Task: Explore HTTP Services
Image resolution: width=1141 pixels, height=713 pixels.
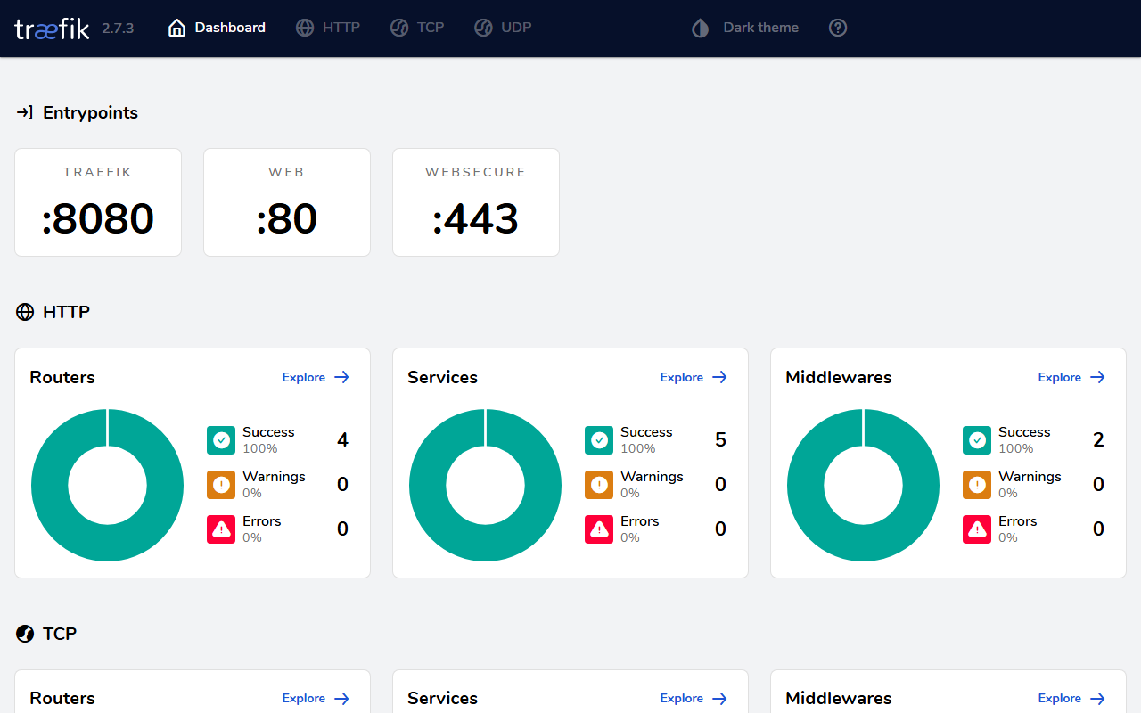Action: coord(694,377)
